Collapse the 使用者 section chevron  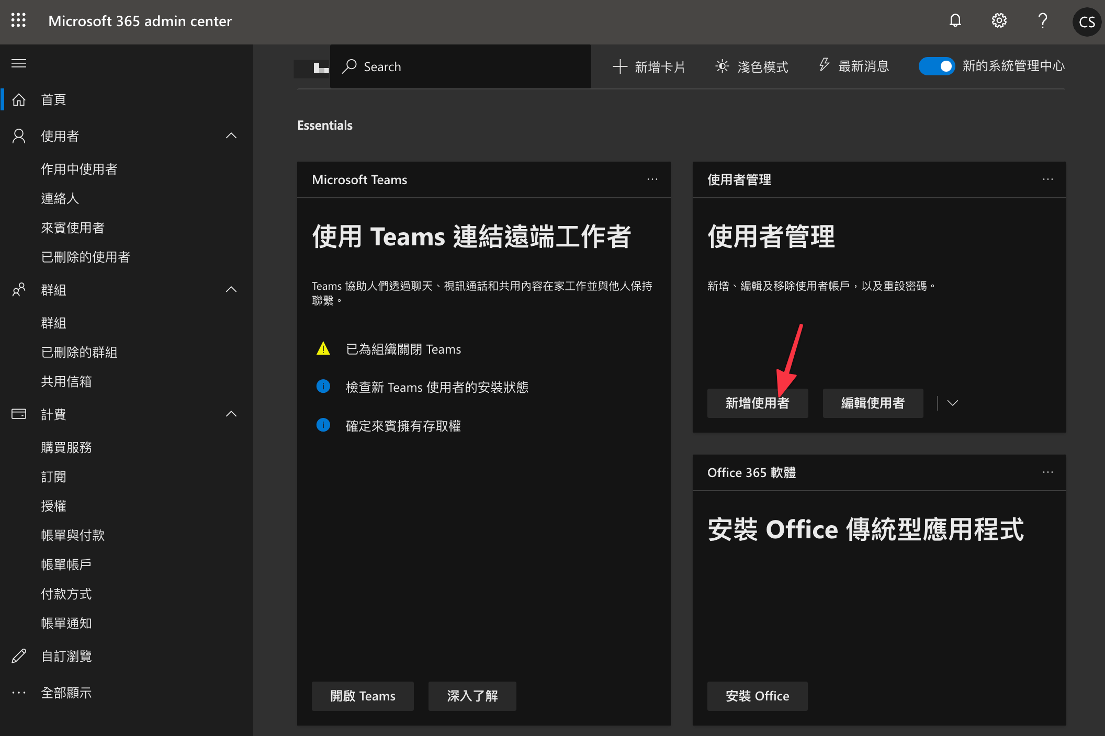tap(231, 136)
